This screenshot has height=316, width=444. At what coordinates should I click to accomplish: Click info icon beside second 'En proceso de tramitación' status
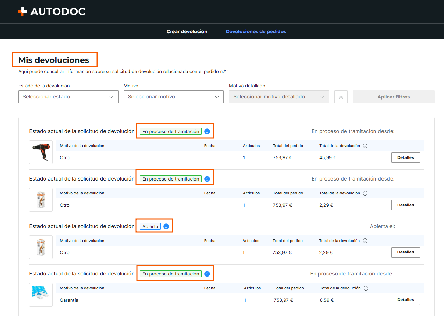(207, 179)
